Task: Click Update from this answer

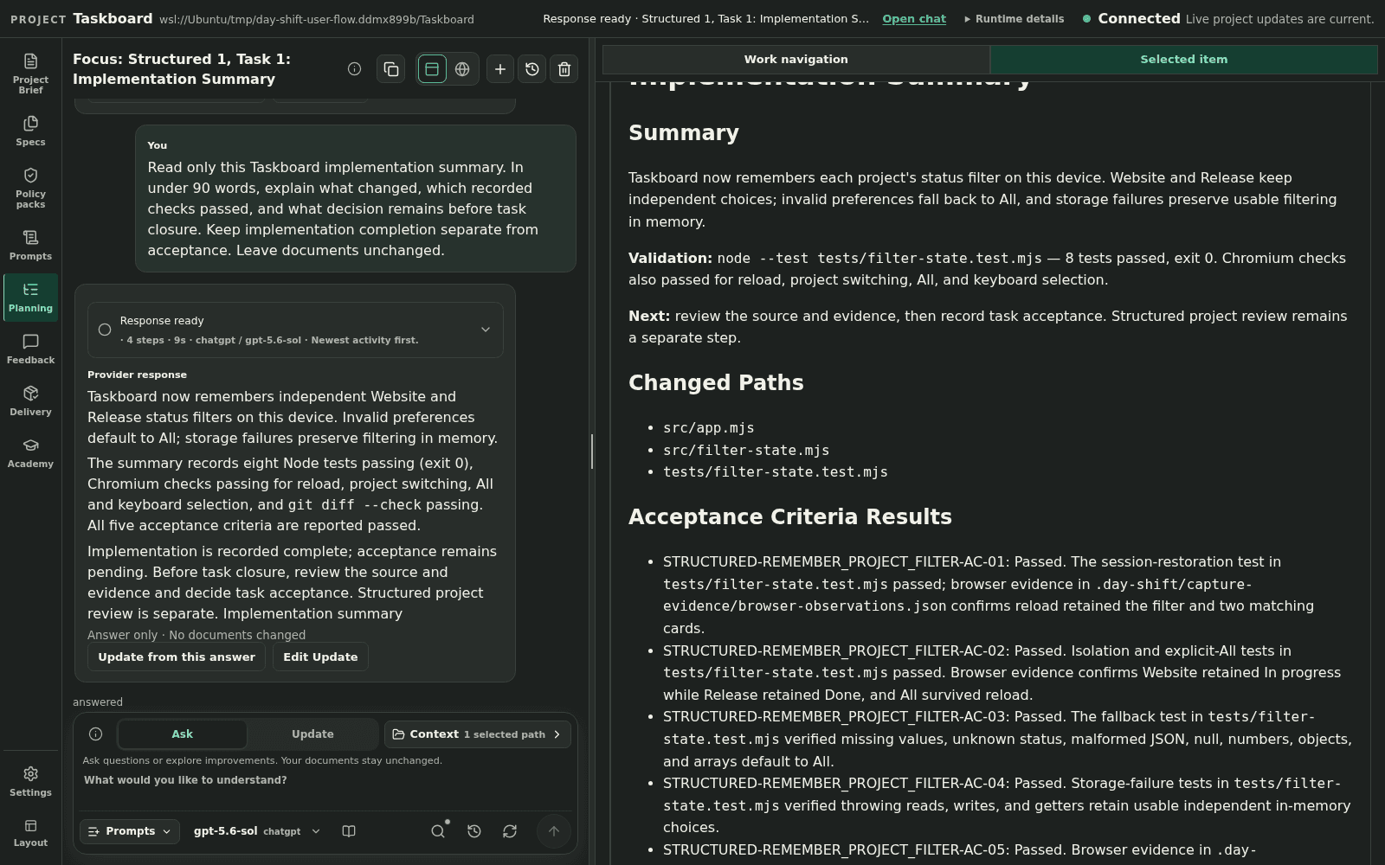Action: click(x=177, y=657)
